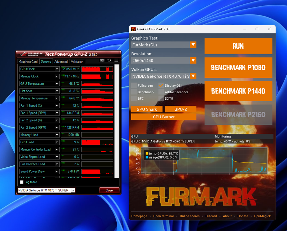Open the Fan 1 Speed (%) dropdown

(57, 106)
